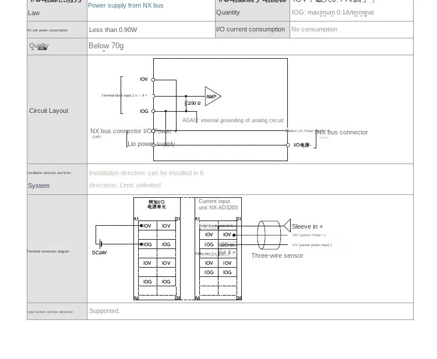
Task: Click 'Current input unit NX-AD3203' label
Action: pyautogui.click(x=218, y=204)
